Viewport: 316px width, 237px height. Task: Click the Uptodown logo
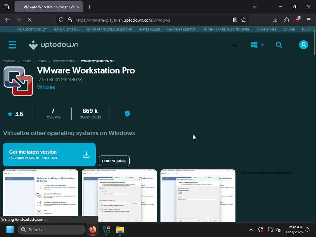click(x=54, y=45)
